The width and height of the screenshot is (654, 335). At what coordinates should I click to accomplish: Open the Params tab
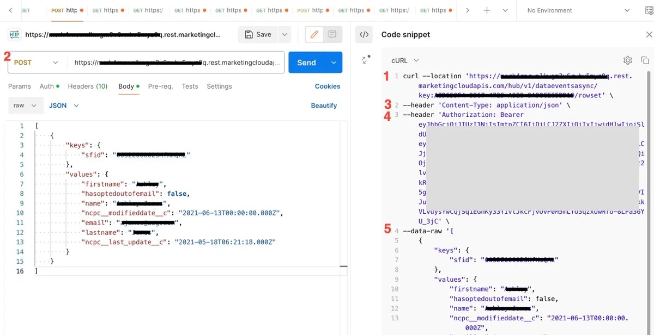pyautogui.click(x=20, y=86)
